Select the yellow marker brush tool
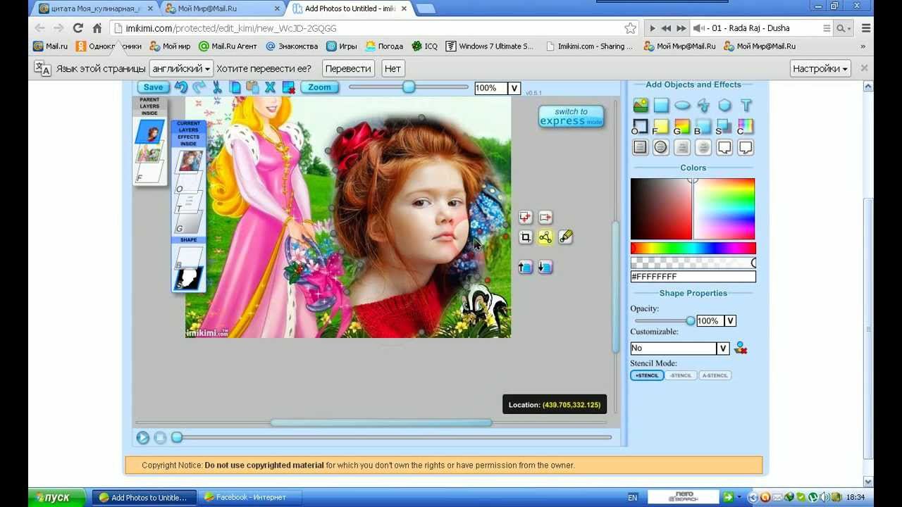 click(x=565, y=237)
